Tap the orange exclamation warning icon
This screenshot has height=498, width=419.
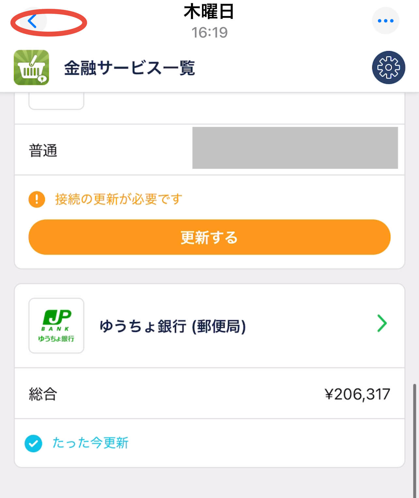point(37,199)
